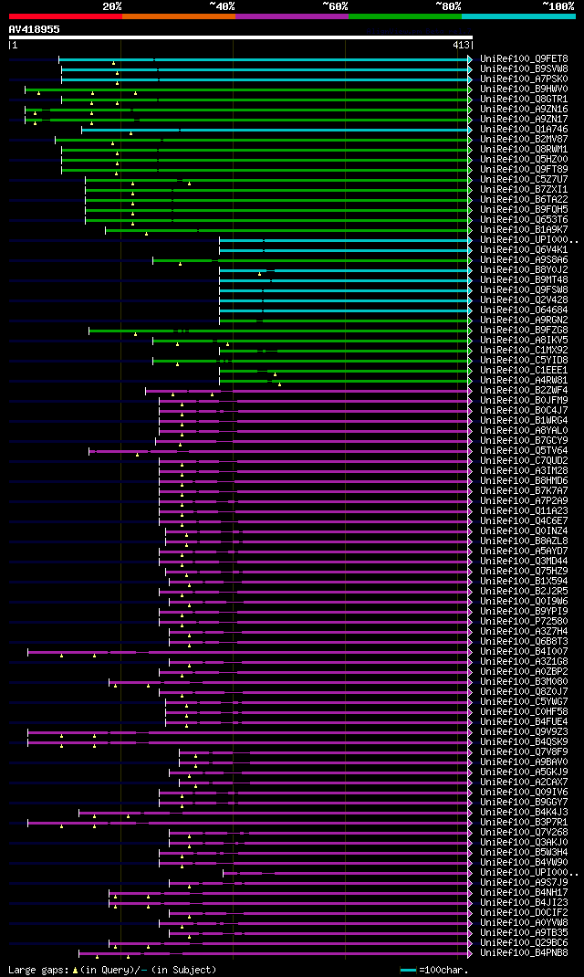
Task: Select UniRef100_B1A9K7 label
Action: click(x=524, y=229)
